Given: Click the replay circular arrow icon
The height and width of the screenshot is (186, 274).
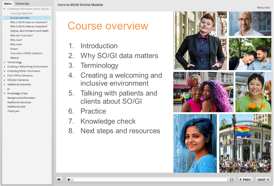Looking at the screenshot, I should 232,180.
